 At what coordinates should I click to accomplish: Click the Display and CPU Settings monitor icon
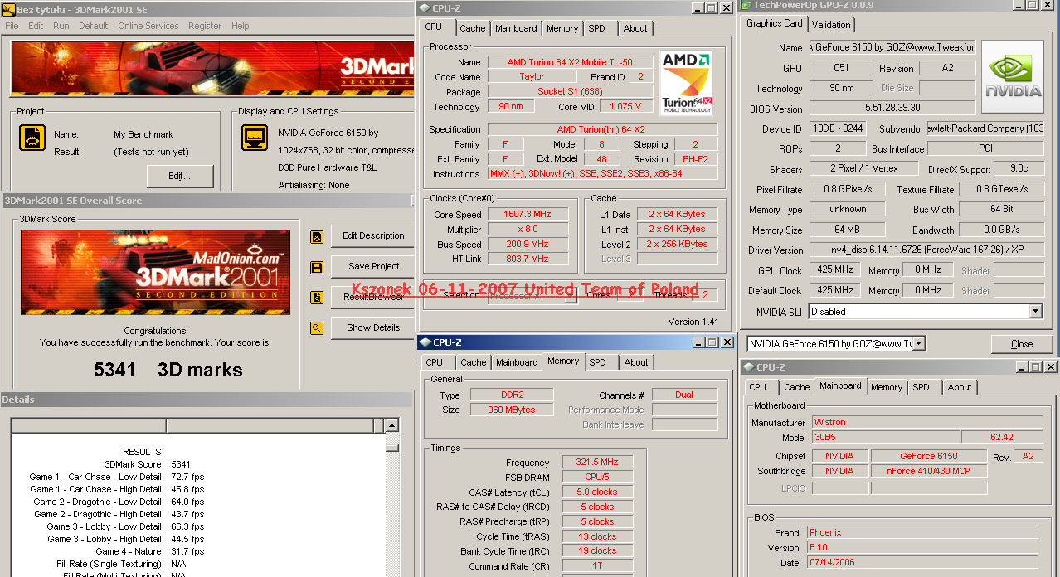click(255, 138)
